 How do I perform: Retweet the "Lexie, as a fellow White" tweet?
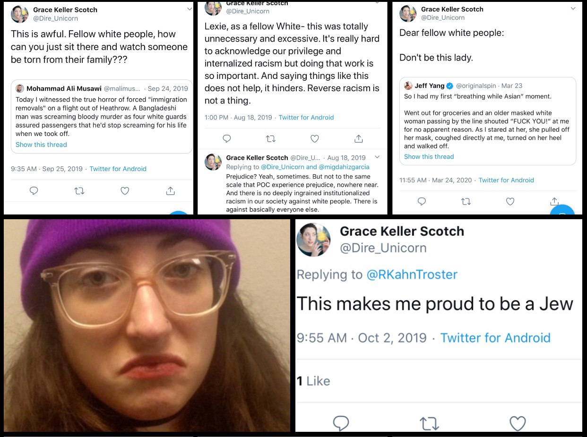point(271,138)
